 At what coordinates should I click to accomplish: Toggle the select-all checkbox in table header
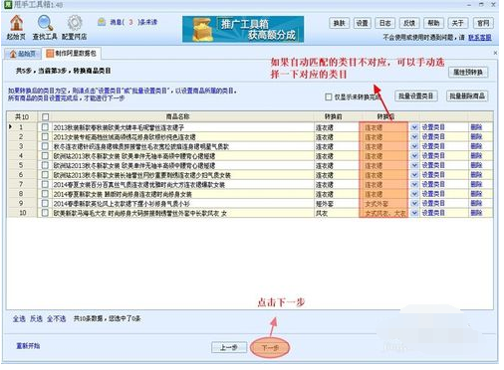[x=45, y=116]
